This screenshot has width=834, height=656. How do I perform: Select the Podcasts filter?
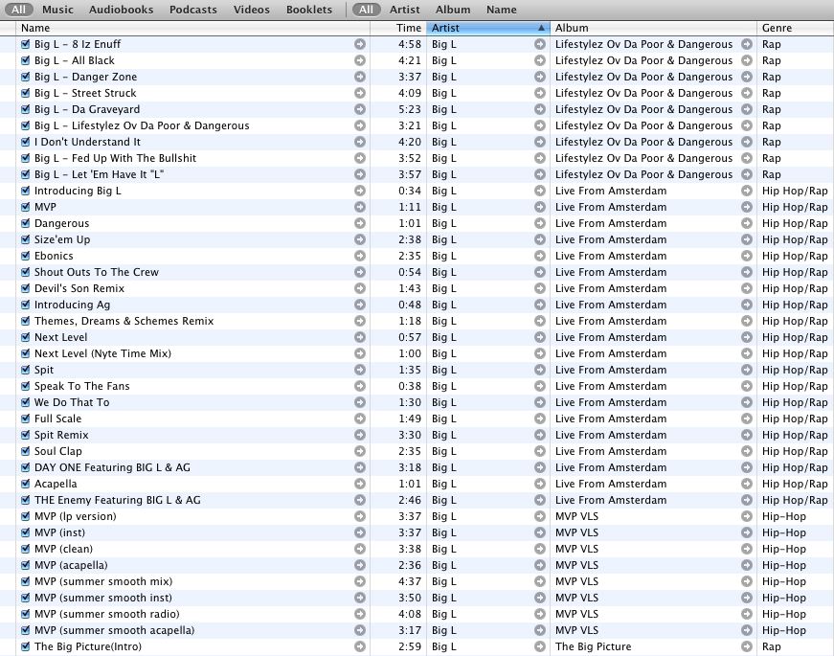[193, 10]
